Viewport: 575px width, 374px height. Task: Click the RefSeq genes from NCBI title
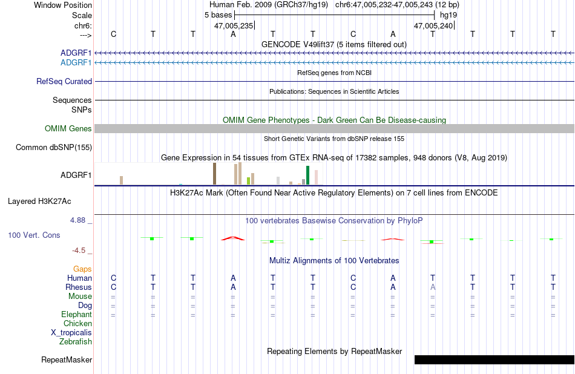tap(335, 73)
